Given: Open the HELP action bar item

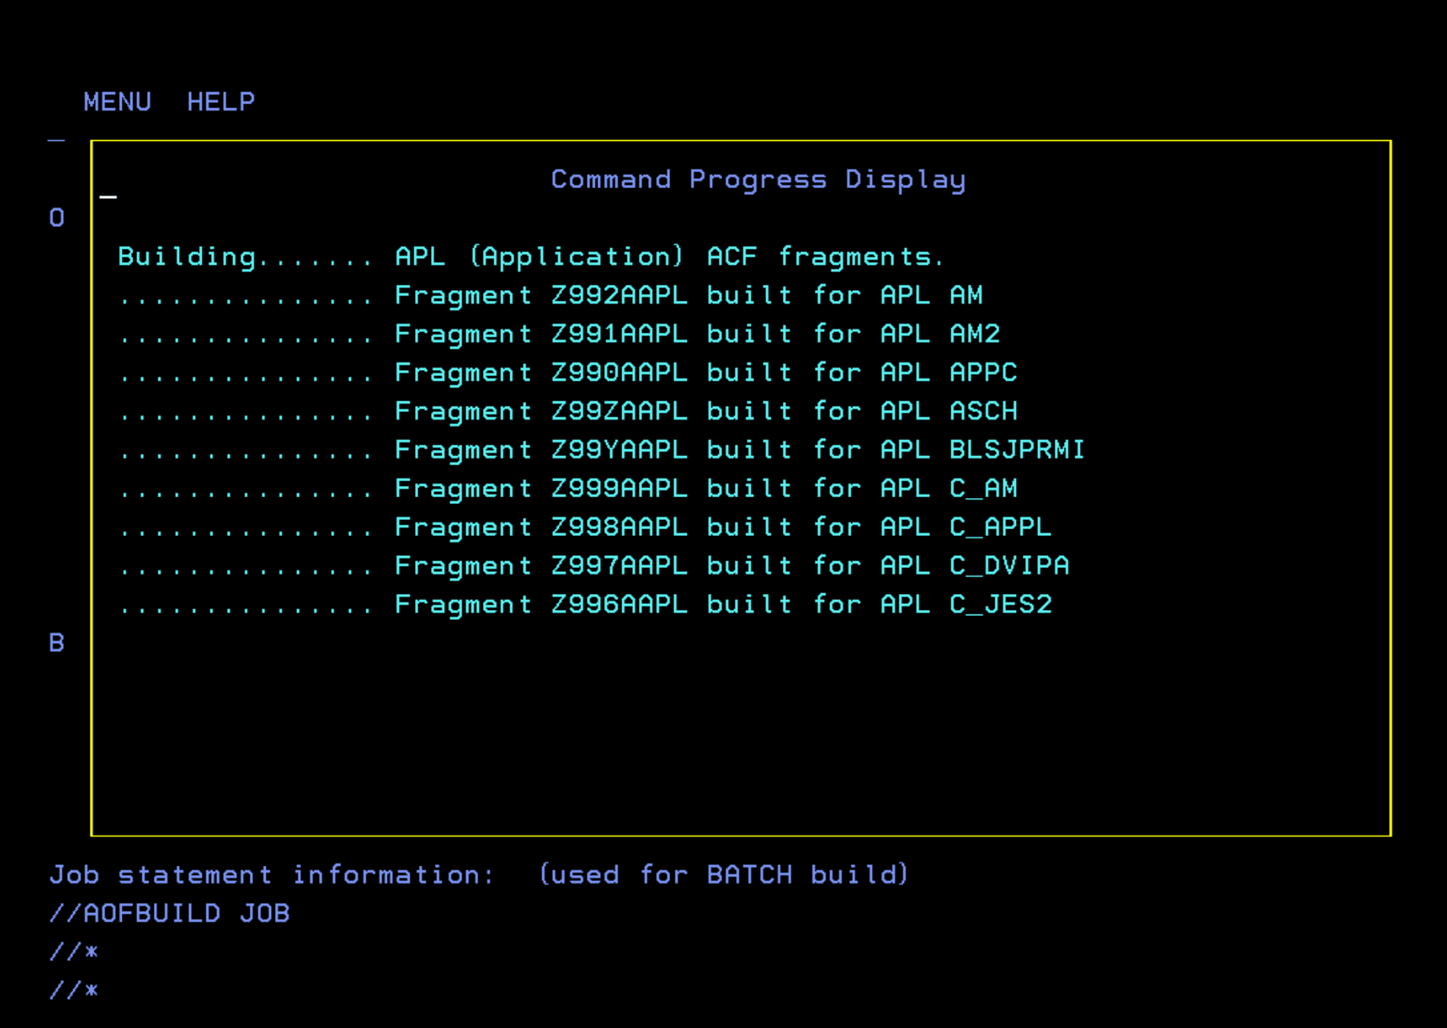Looking at the screenshot, I should [x=222, y=101].
